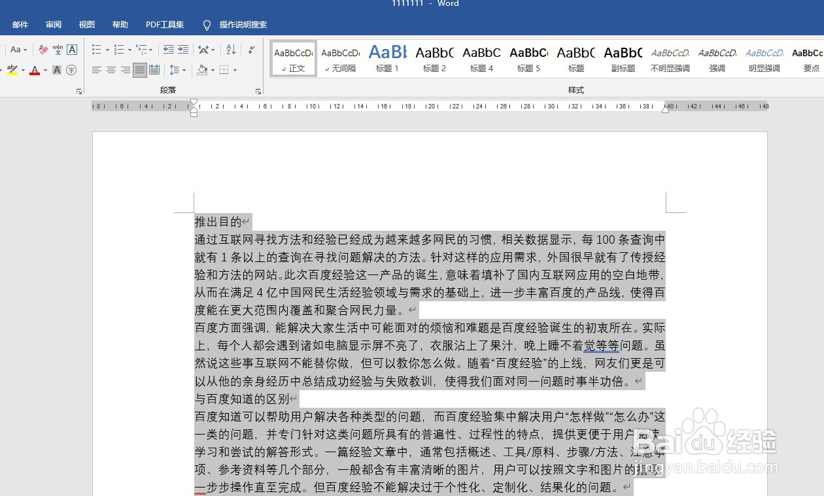Align text left
The width and height of the screenshot is (824, 496).
(x=97, y=70)
